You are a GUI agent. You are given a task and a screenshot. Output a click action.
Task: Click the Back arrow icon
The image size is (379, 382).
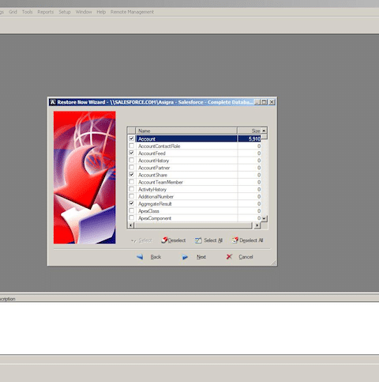point(140,257)
